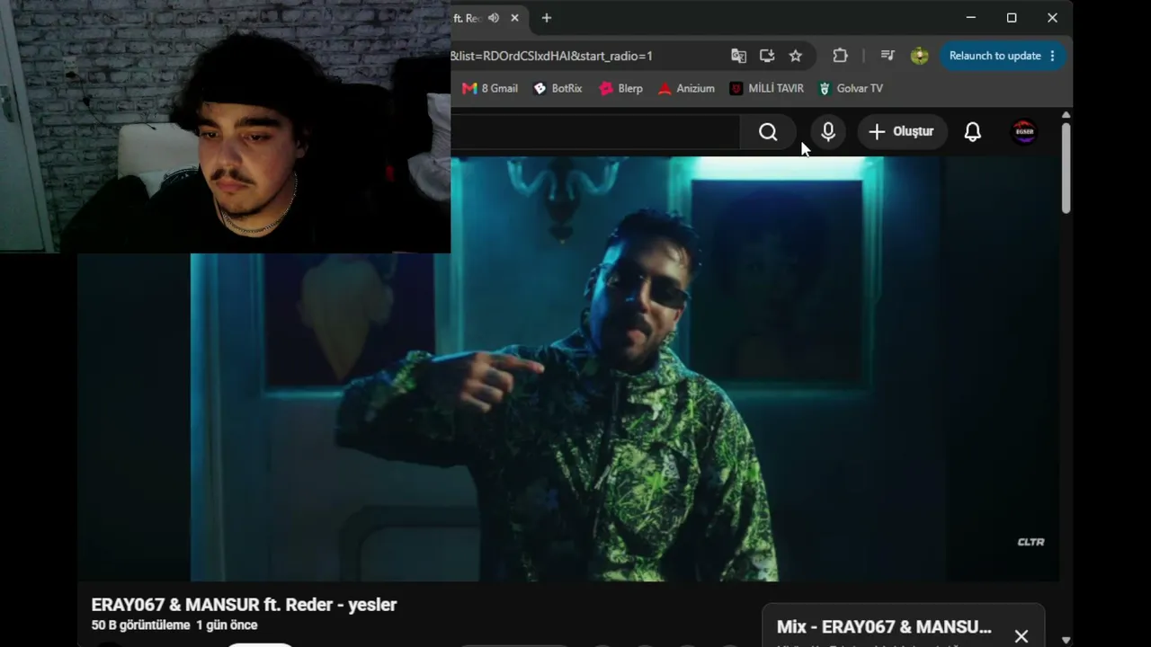The height and width of the screenshot is (647, 1151).
Task: Click the Oluştur create button
Action: (901, 132)
